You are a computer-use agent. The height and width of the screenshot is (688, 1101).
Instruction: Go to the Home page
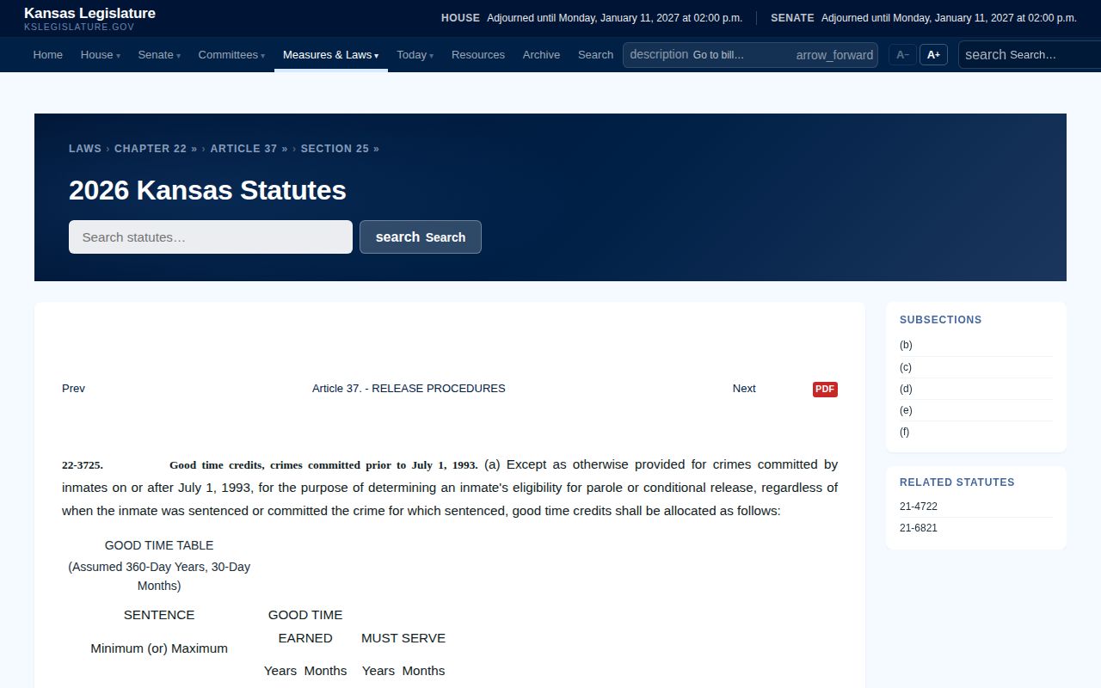pyautogui.click(x=48, y=54)
